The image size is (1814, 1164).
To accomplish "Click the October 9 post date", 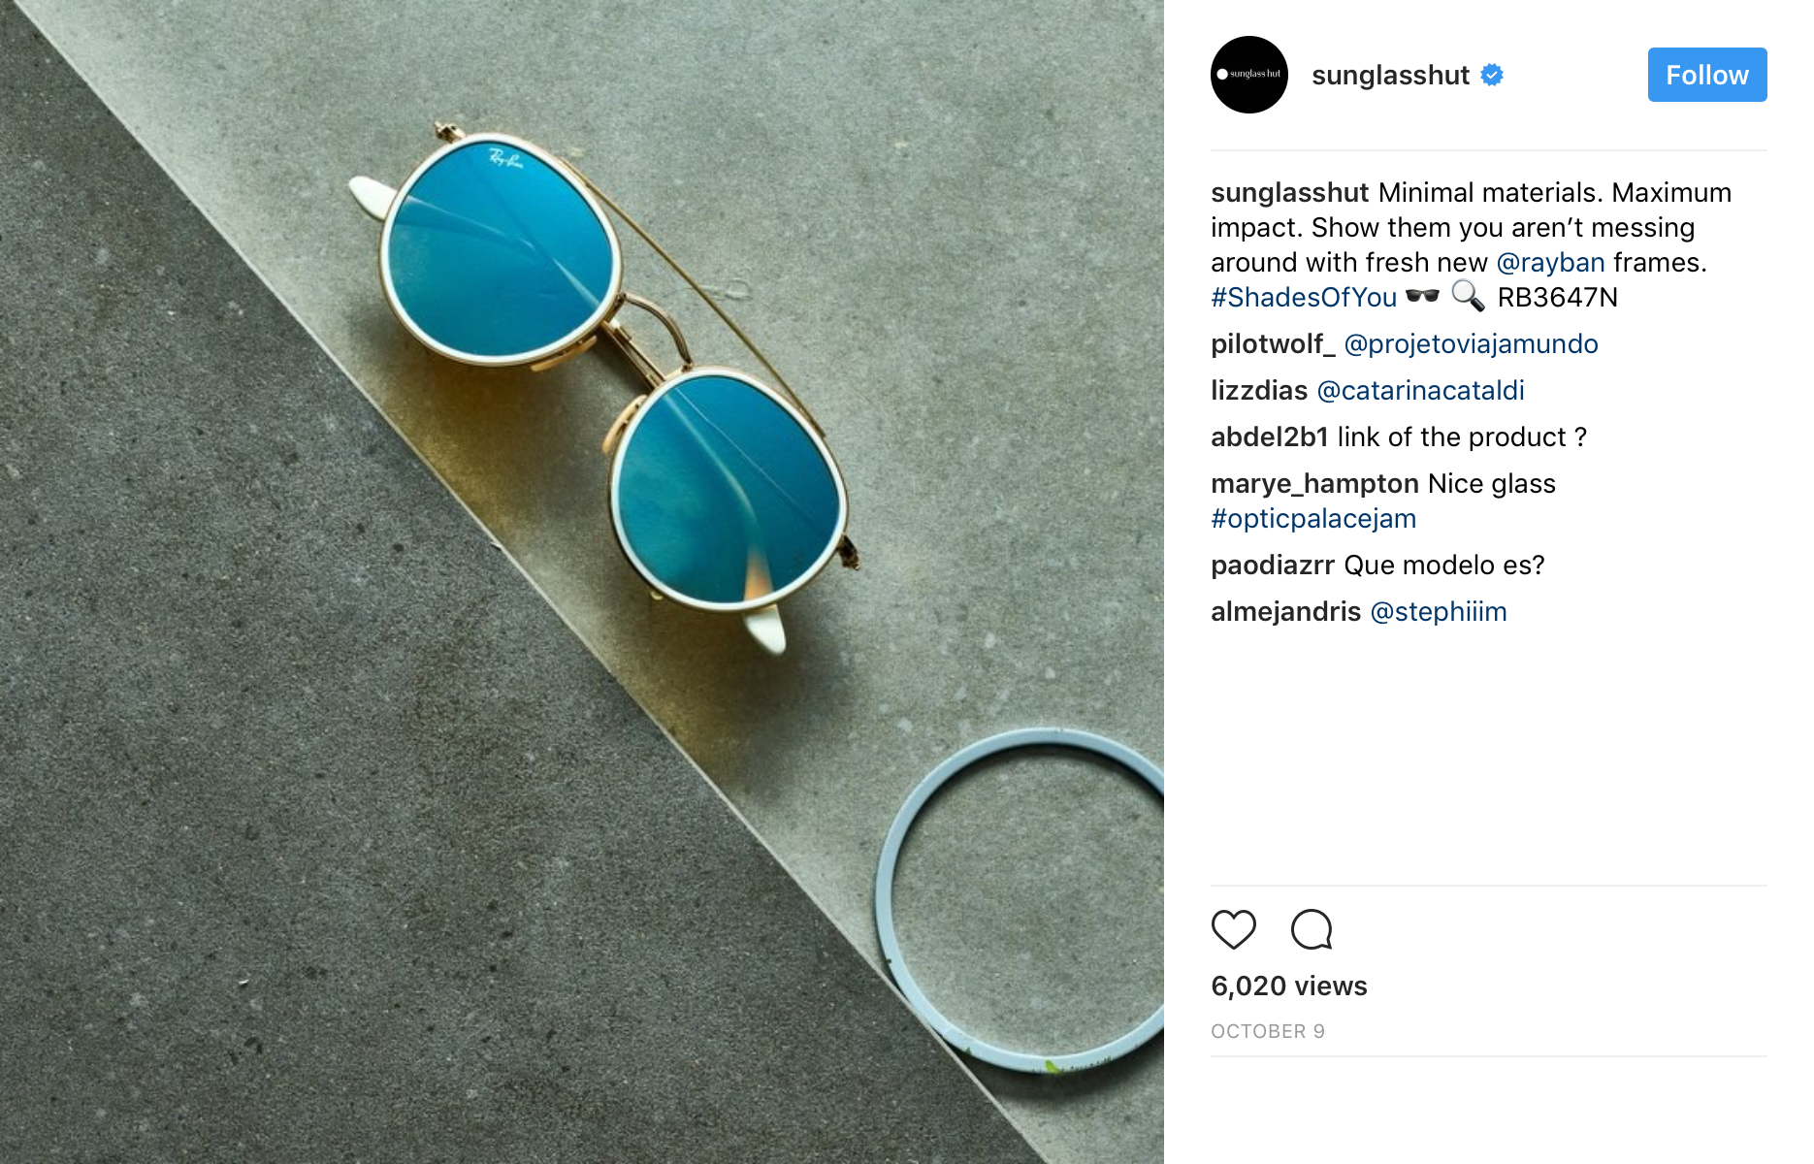I will pyautogui.click(x=1268, y=1031).
